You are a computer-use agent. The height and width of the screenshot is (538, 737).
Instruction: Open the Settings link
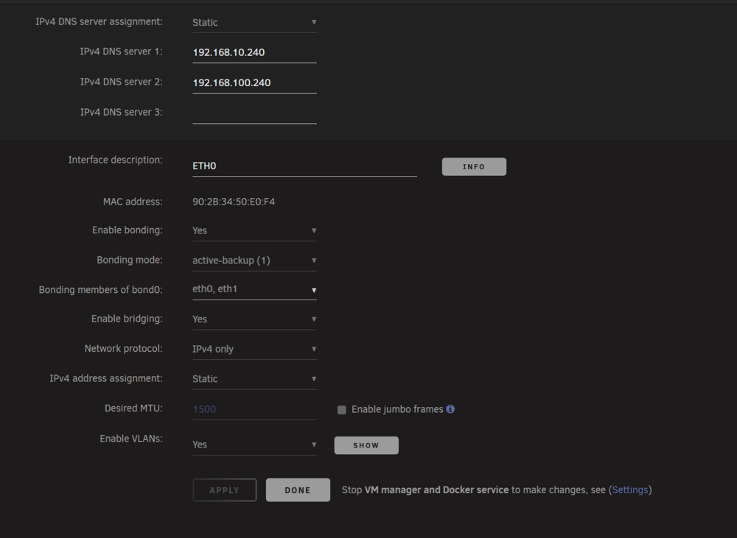point(630,489)
